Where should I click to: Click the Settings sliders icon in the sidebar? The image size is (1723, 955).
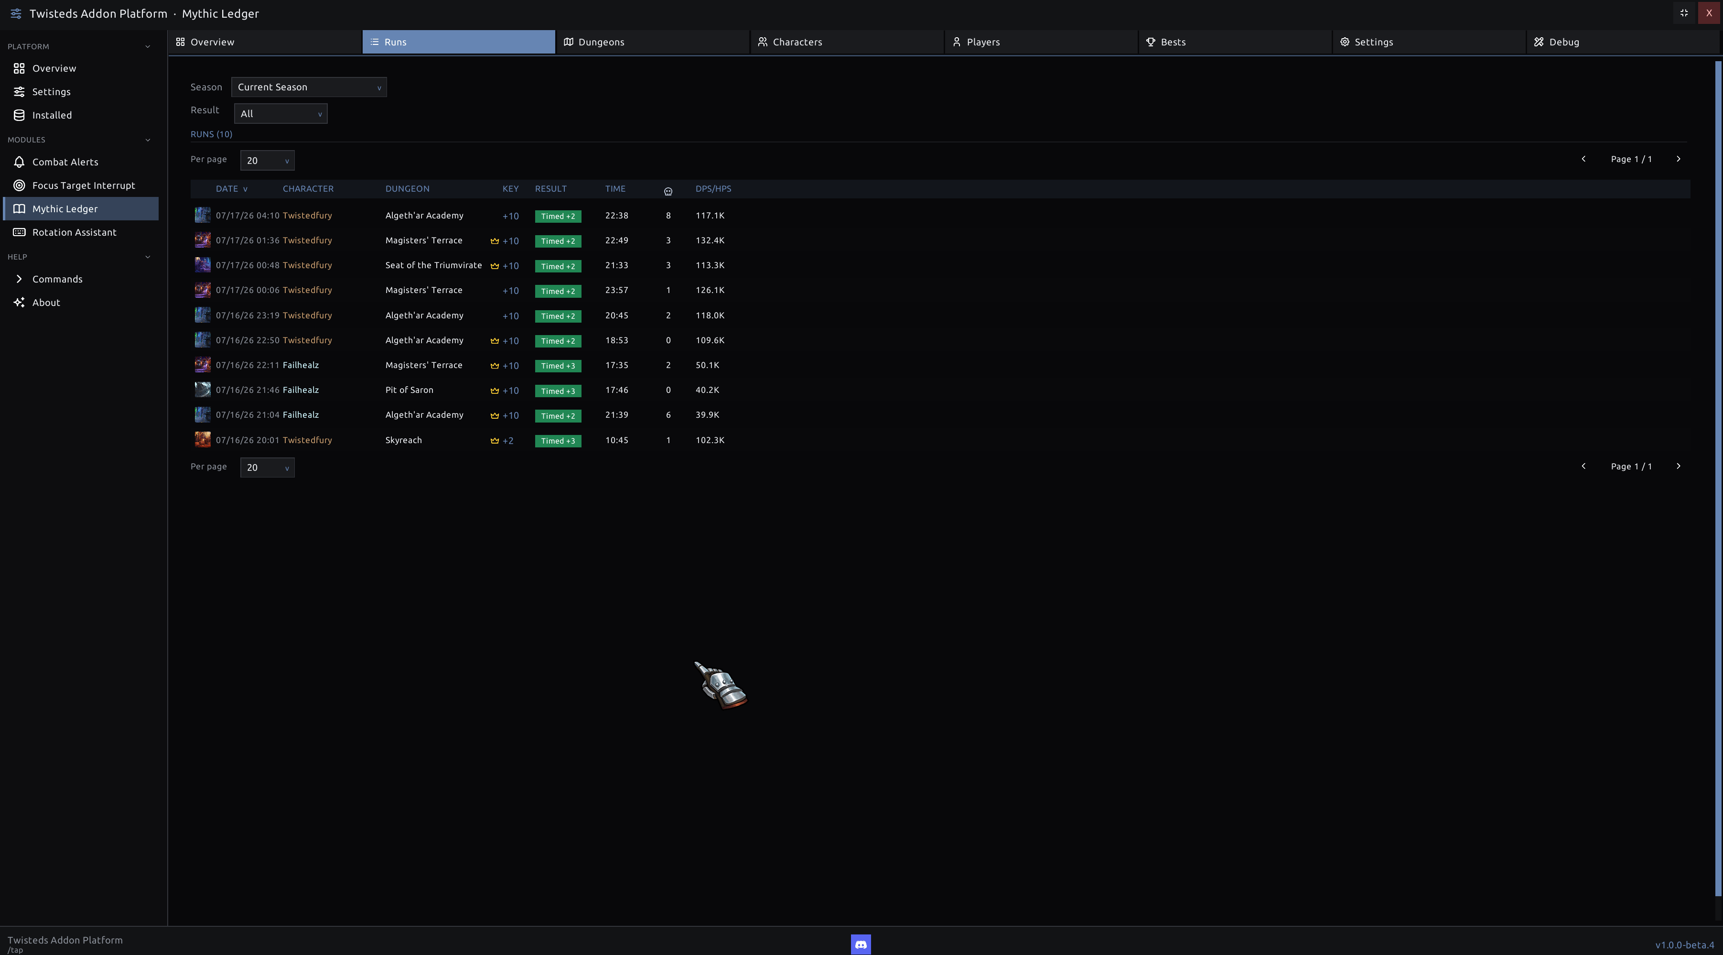pos(20,92)
